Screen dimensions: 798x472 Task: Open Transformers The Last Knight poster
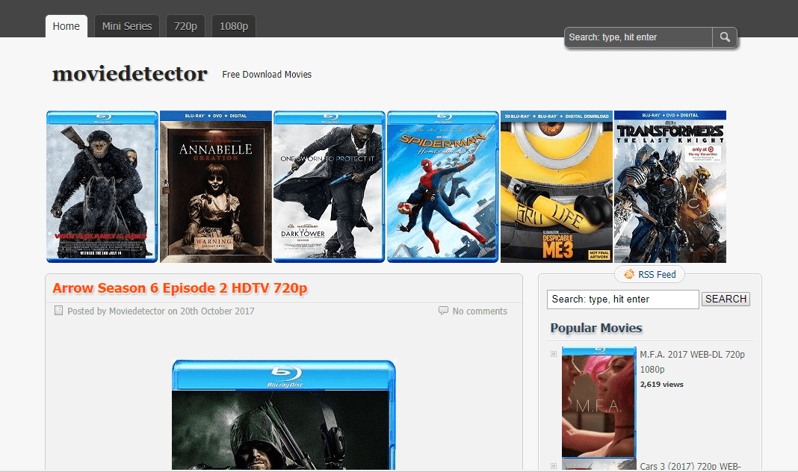[670, 187]
